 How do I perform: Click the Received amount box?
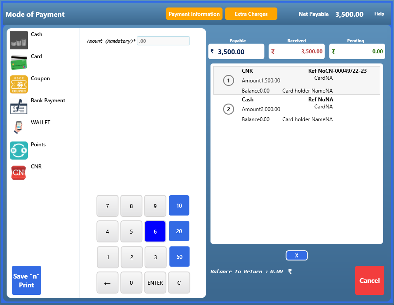(x=296, y=52)
